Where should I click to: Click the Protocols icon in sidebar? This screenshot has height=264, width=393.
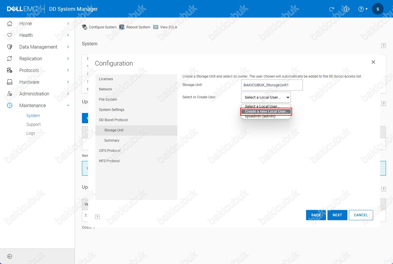10,70
